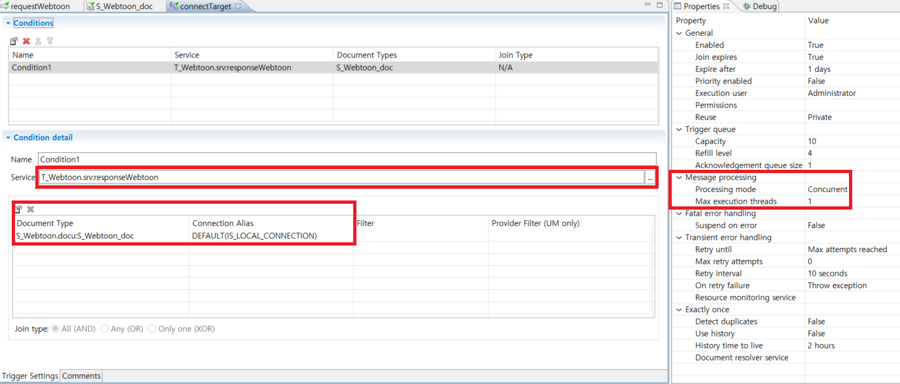Maximize the editor area
900x384 pixels.
(x=659, y=5)
